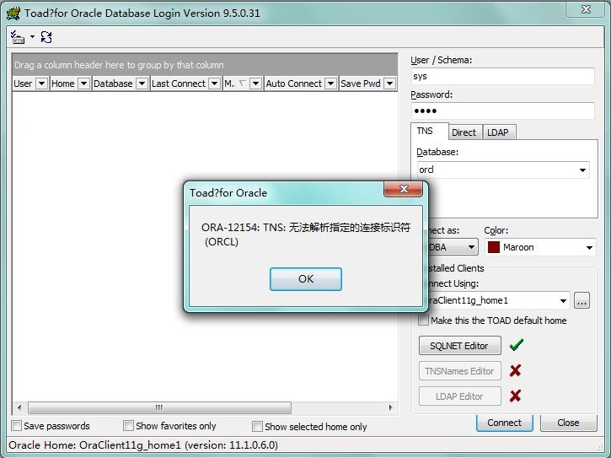Click the green checkmark beside SQLNET Editor
611x458 pixels.
(517, 345)
